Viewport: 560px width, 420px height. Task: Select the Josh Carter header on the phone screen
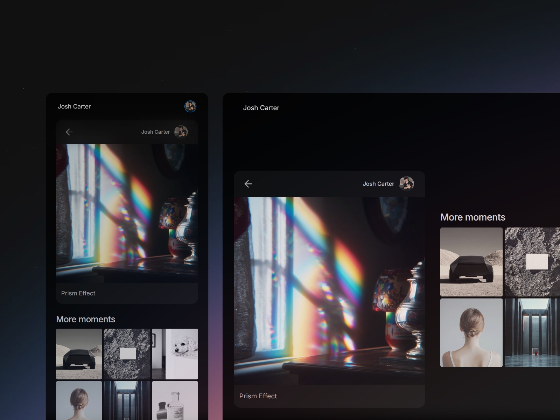point(74,106)
